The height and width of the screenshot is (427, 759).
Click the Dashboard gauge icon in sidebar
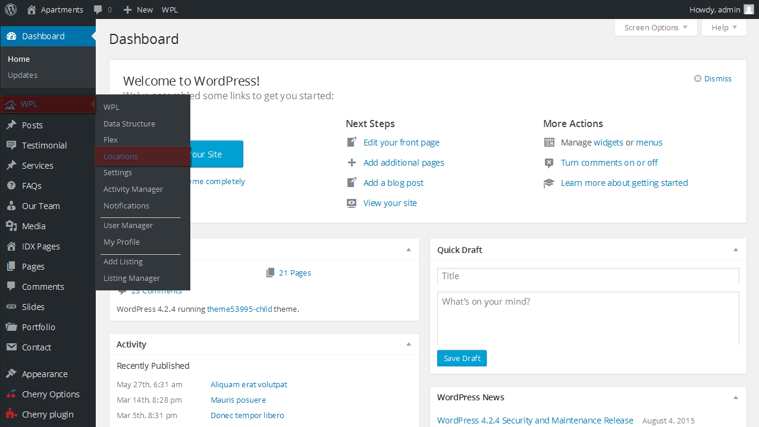click(x=11, y=36)
